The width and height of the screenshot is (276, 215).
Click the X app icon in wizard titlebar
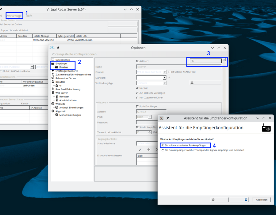161,118
